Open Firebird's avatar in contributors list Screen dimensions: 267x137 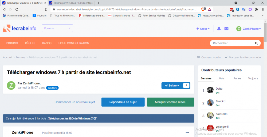click(x=210, y=103)
